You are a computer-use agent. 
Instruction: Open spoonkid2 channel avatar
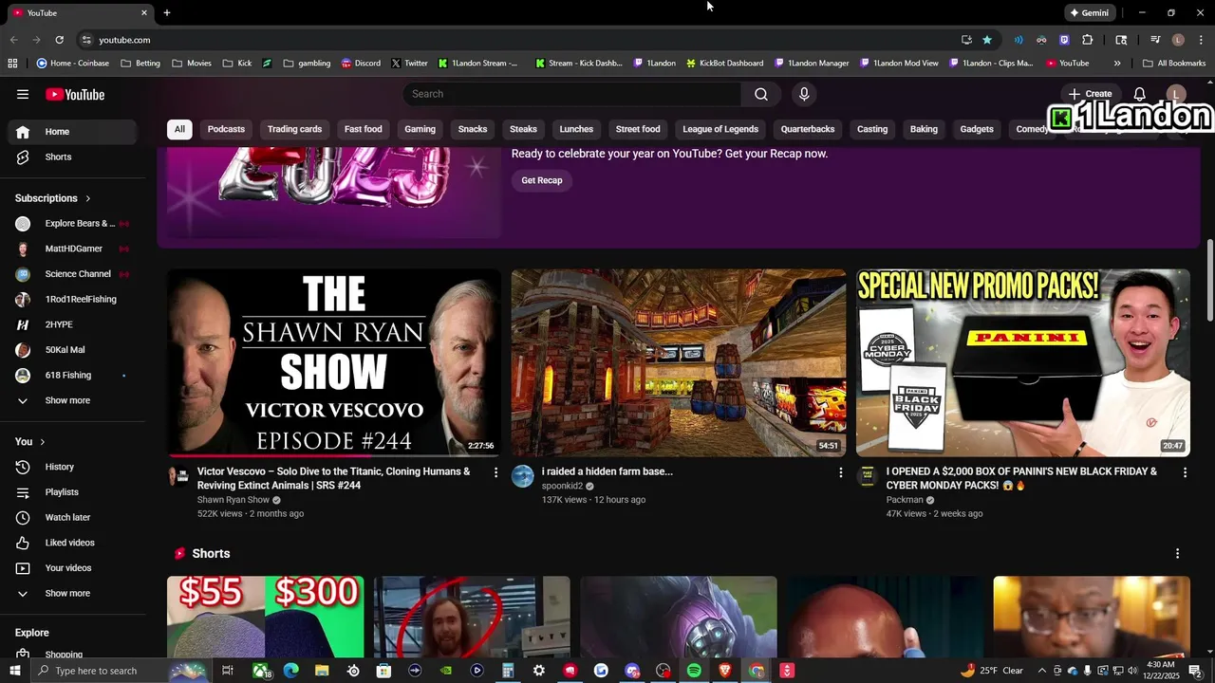point(523,476)
